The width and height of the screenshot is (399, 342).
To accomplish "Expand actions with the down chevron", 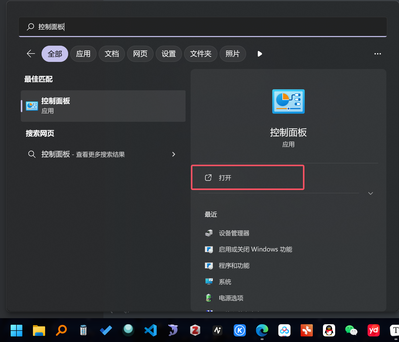I will tap(370, 193).
